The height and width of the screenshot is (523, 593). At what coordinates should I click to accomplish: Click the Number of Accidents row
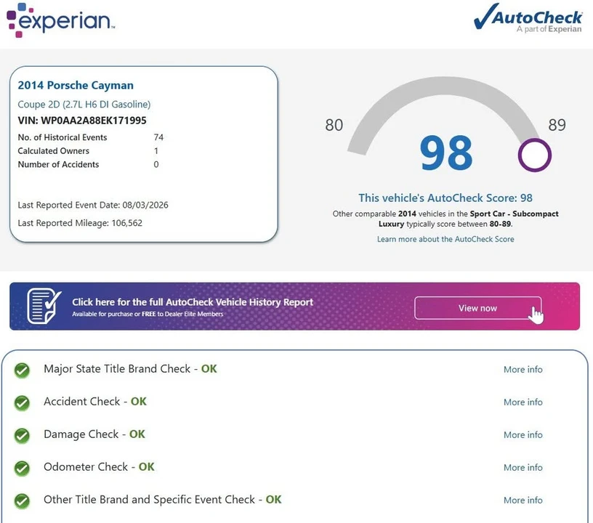(88, 164)
